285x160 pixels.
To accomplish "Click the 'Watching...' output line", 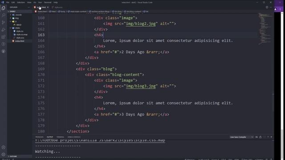I will click(48, 151).
